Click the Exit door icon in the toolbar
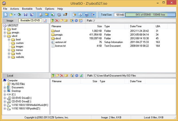 point(93,15)
